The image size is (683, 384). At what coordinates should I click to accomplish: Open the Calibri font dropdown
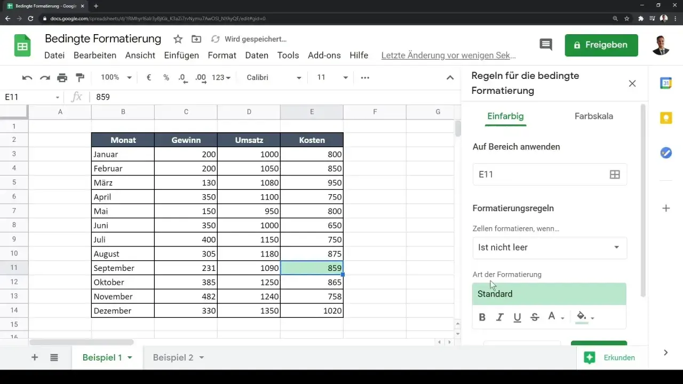click(274, 77)
